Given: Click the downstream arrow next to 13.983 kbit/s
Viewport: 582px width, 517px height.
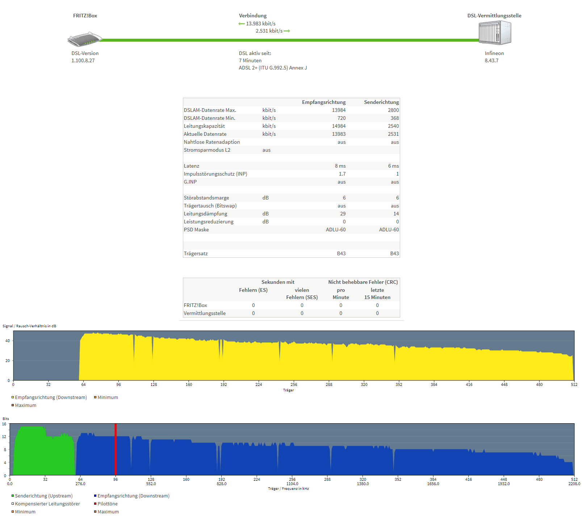Looking at the screenshot, I should point(242,24).
